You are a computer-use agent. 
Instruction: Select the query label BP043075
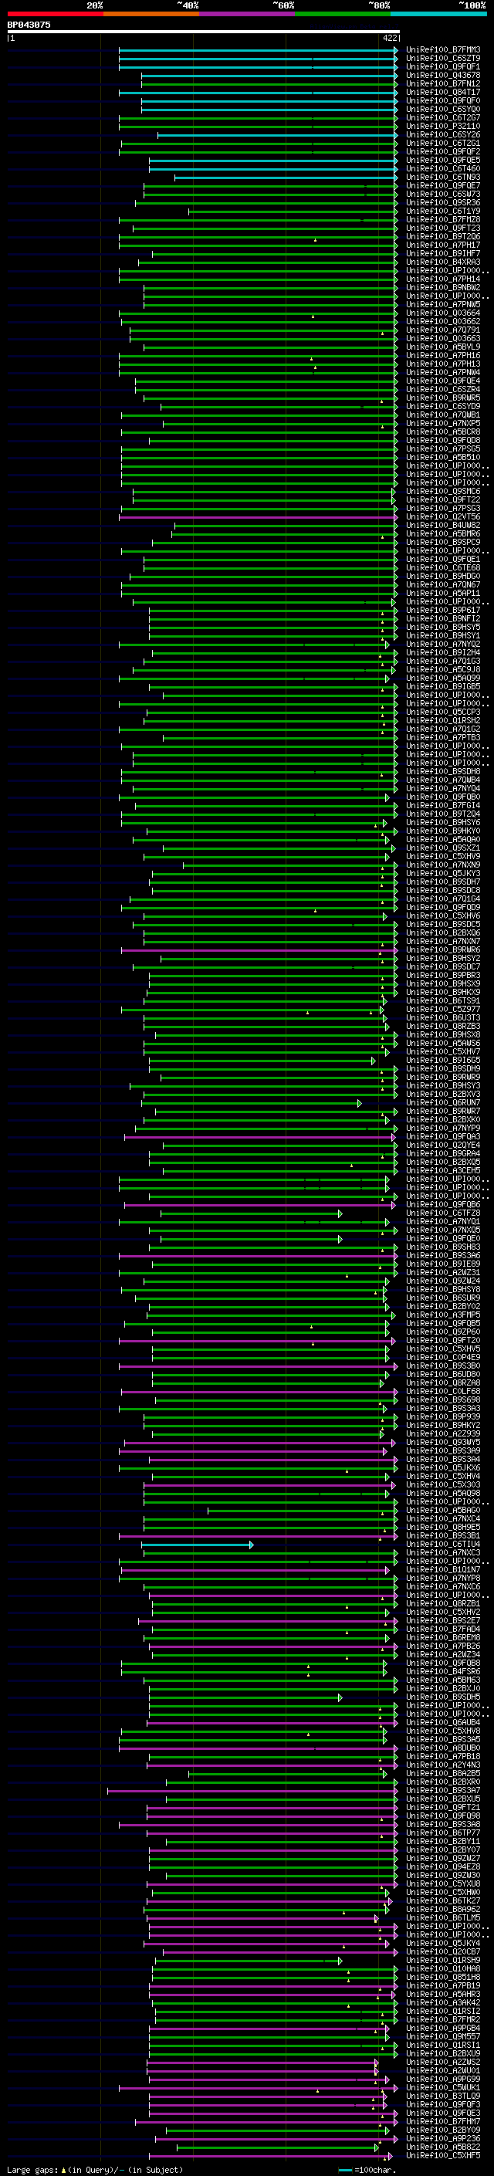(x=29, y=25)
